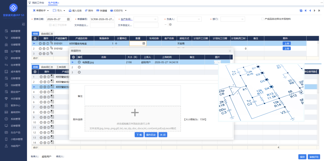Click 下载 button in attachment dialog
Screen dimensions: 324x161
[x=139, y=135]
